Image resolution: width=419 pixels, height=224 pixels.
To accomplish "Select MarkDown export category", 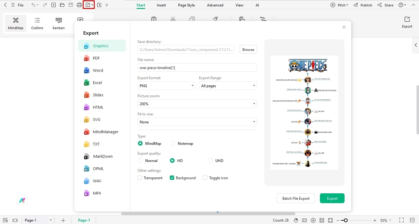I will click(x=102, y=156).
